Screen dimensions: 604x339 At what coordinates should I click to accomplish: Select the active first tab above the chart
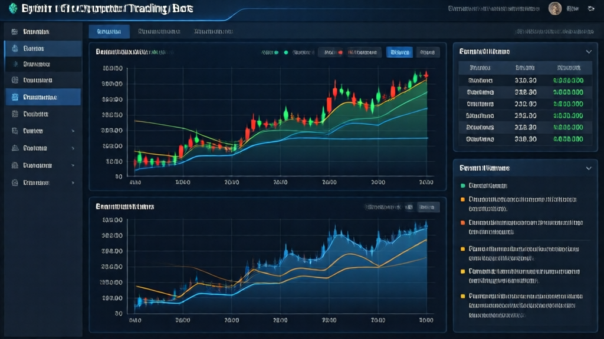click(109, 32)
